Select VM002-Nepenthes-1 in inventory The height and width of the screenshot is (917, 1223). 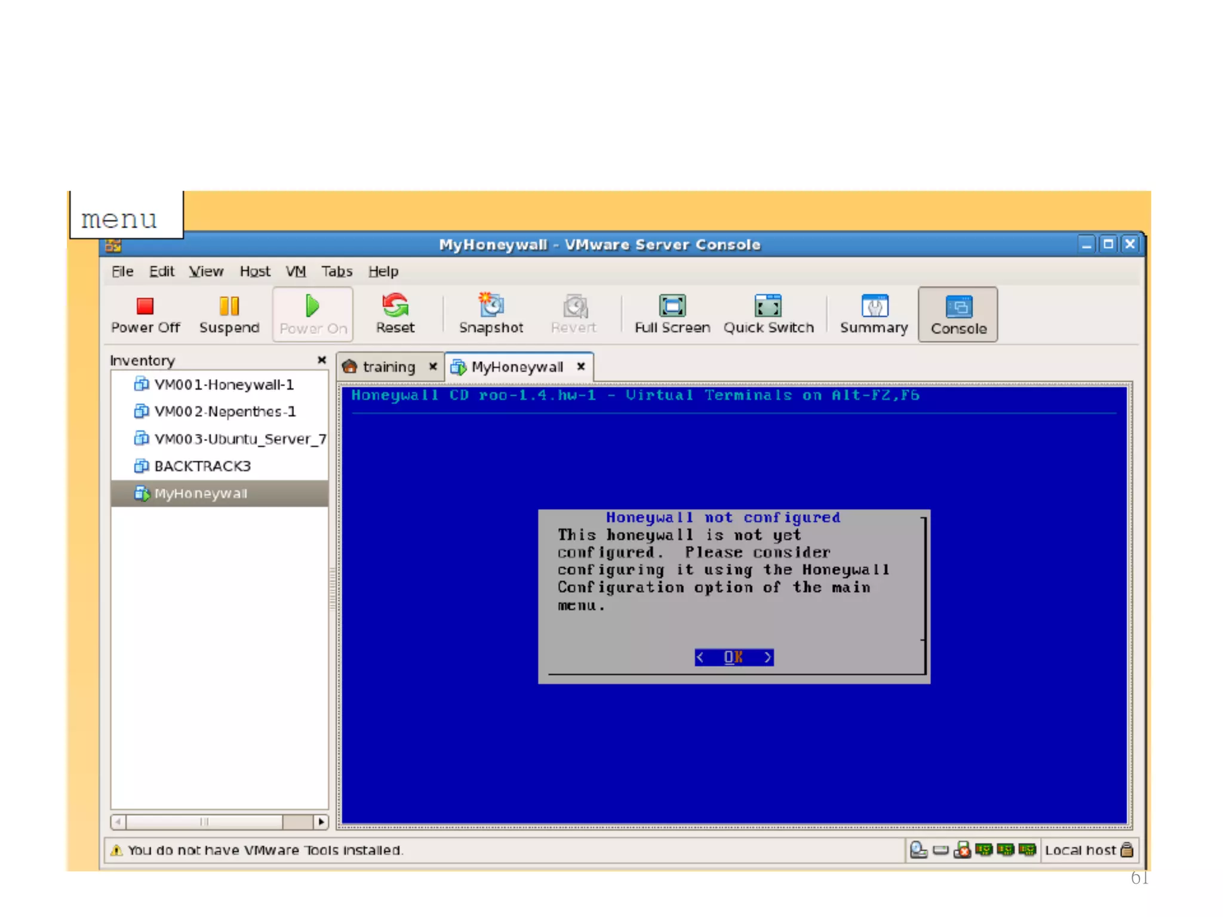pos(225,411)
